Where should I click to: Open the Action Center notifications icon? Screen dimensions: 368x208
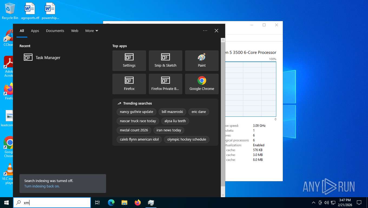359,203
